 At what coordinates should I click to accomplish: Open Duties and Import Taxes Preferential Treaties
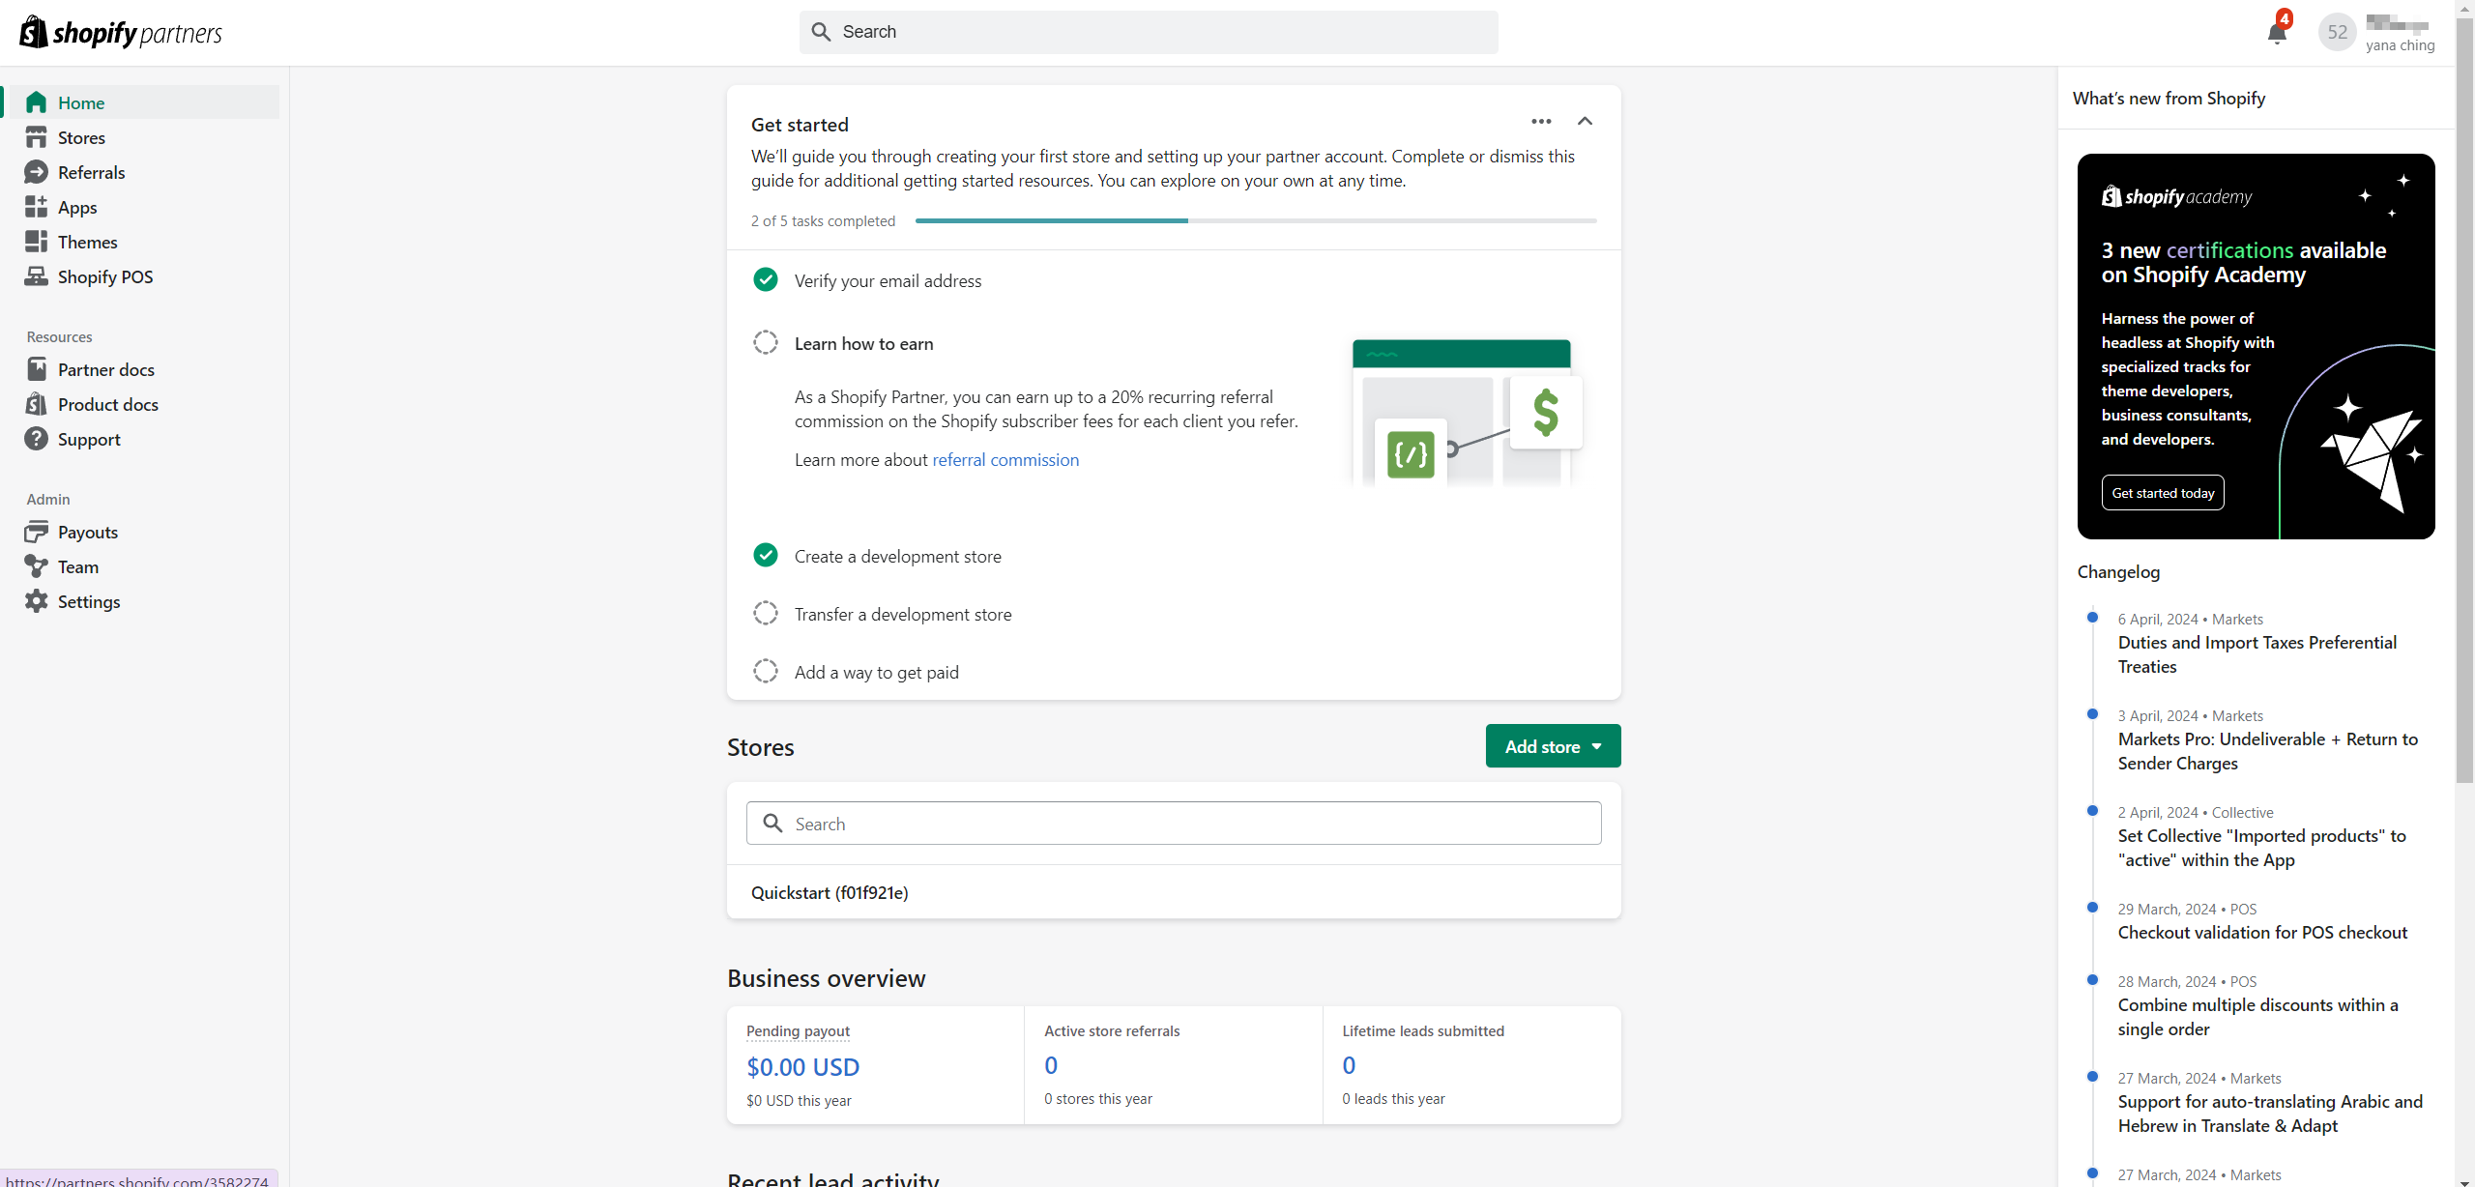2257,654
